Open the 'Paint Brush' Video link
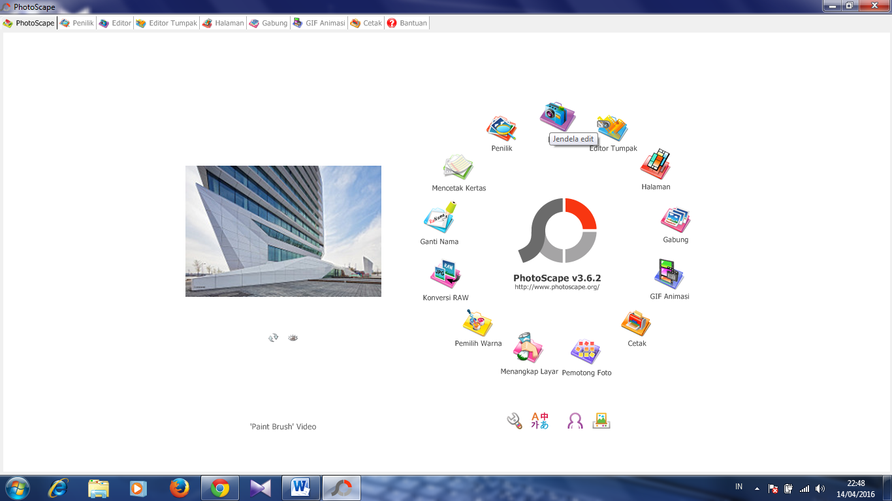Image resolution: width=892 pixels, height=501 pixels. tap(283, 427)
